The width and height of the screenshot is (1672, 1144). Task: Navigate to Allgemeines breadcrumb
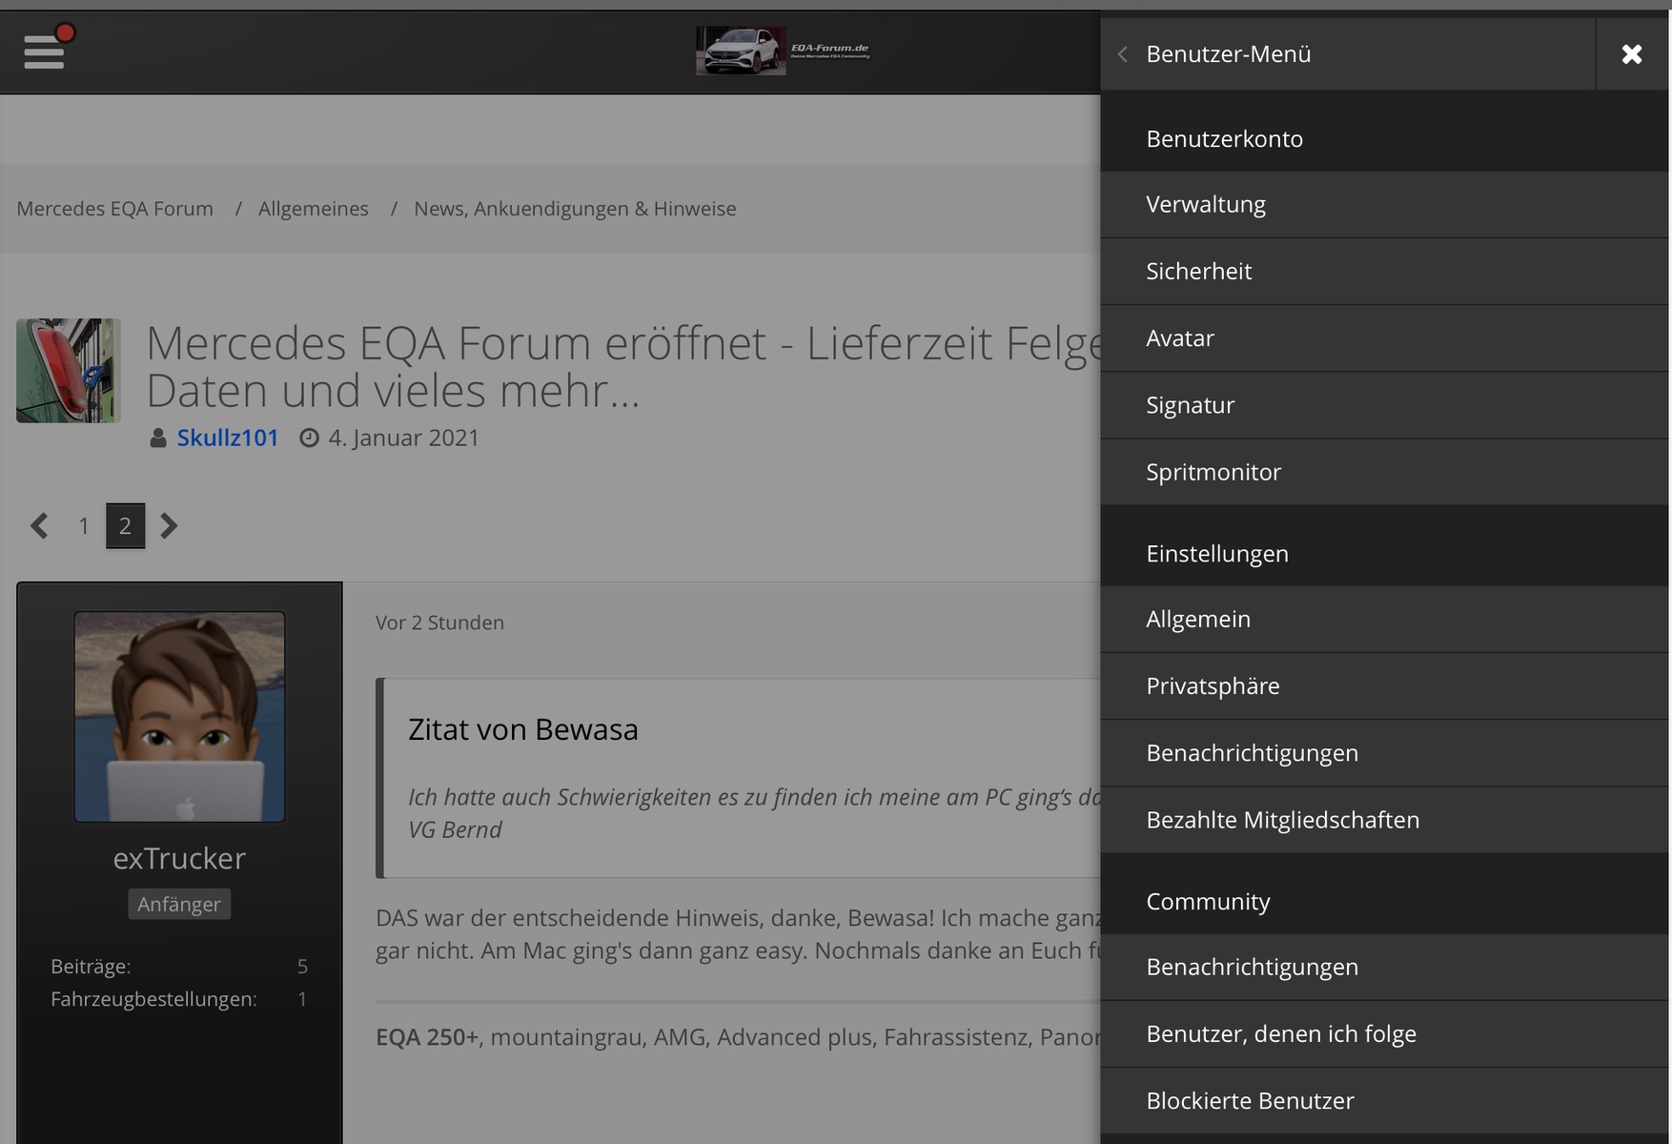click(x=313, y=209)
